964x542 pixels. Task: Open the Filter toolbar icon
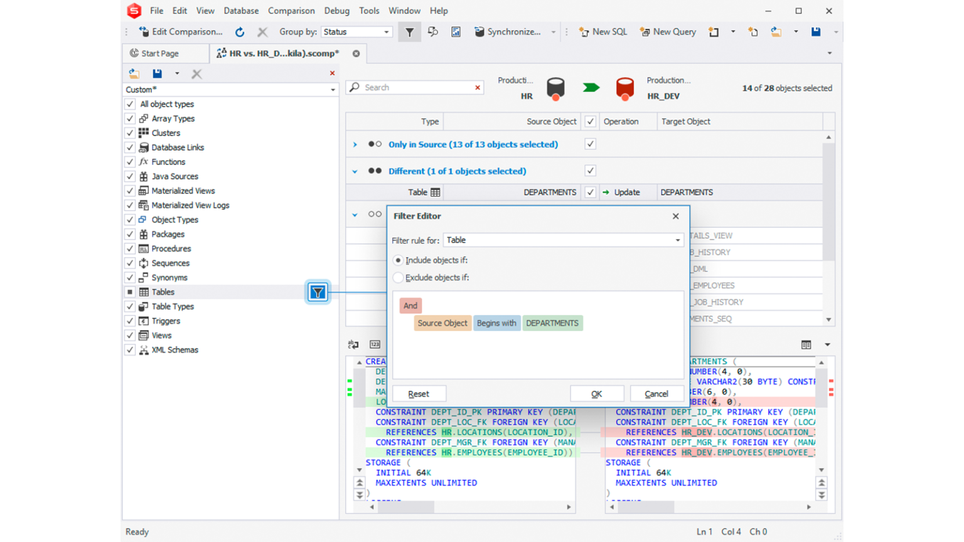(409, 31)
